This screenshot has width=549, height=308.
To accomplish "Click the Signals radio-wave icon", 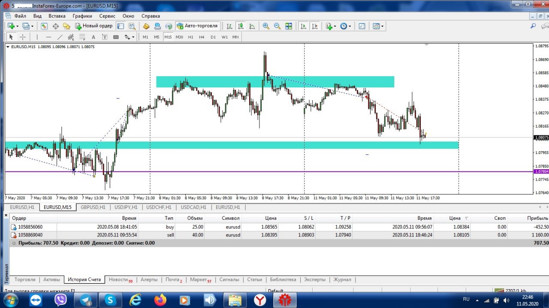I will [x=169, y=26].
